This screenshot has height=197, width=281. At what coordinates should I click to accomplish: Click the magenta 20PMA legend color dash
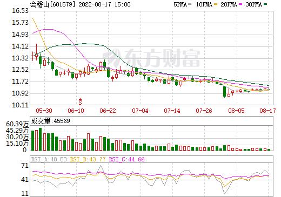(240, 4)
